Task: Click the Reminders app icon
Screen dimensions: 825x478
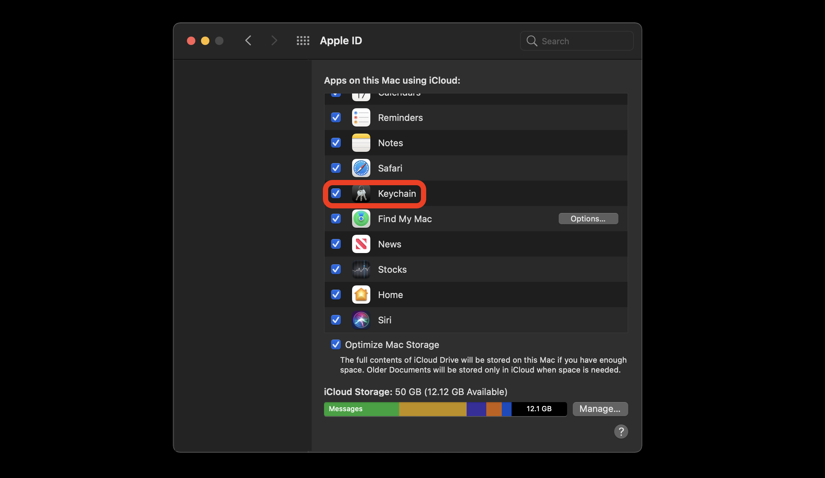Action: 361,117
